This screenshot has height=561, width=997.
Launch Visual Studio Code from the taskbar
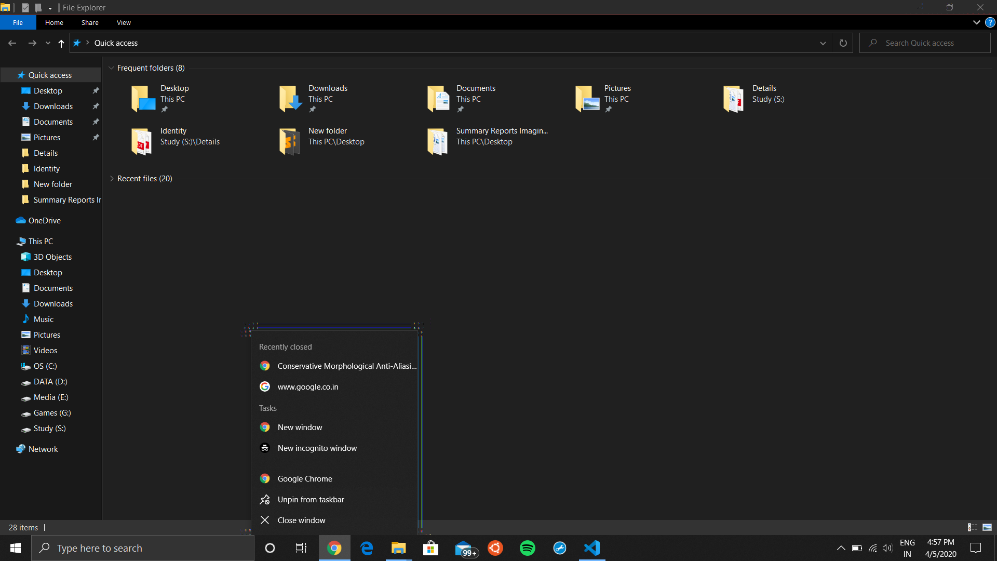pyautogui.click(x=592, y=547)
